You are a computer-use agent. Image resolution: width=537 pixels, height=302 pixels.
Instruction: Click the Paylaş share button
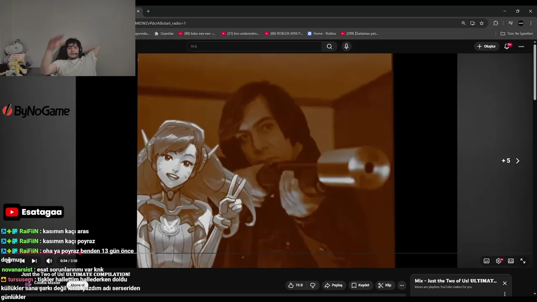(x=334, y=285)
